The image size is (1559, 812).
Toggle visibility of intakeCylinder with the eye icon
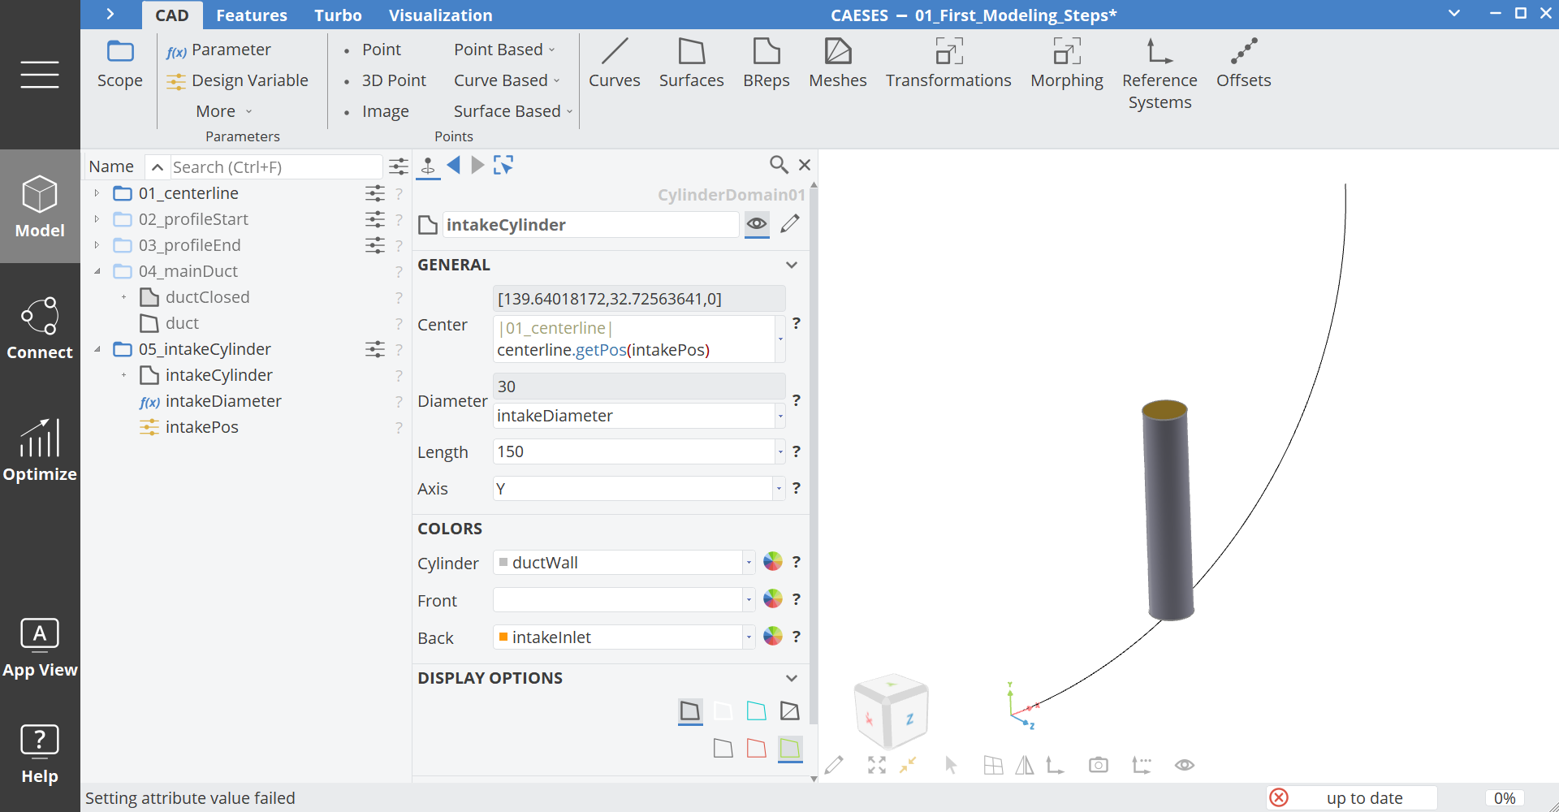click(756, 224)
